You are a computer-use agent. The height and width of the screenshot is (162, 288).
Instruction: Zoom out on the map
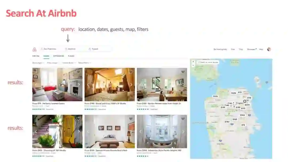(x=193, y=65)
